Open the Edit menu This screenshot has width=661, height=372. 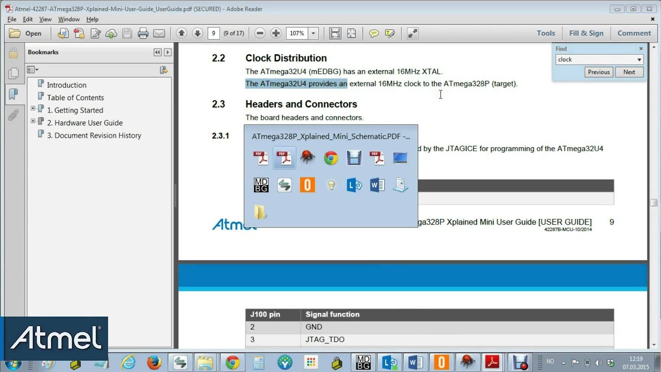[28, 19]
